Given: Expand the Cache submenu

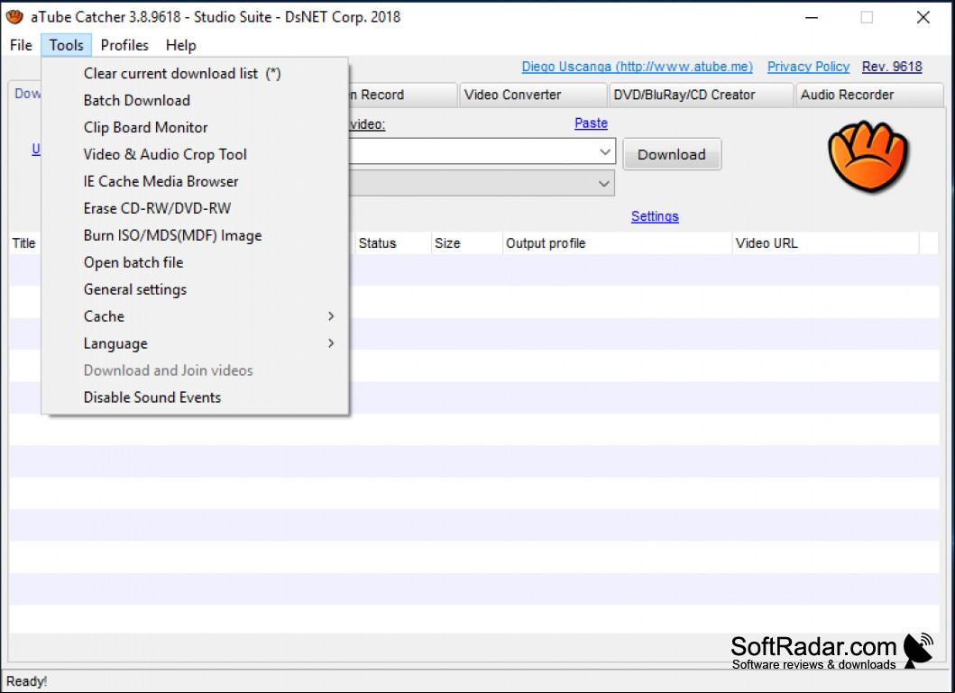Looking at the screenshot, I should (x=195, y=316).
